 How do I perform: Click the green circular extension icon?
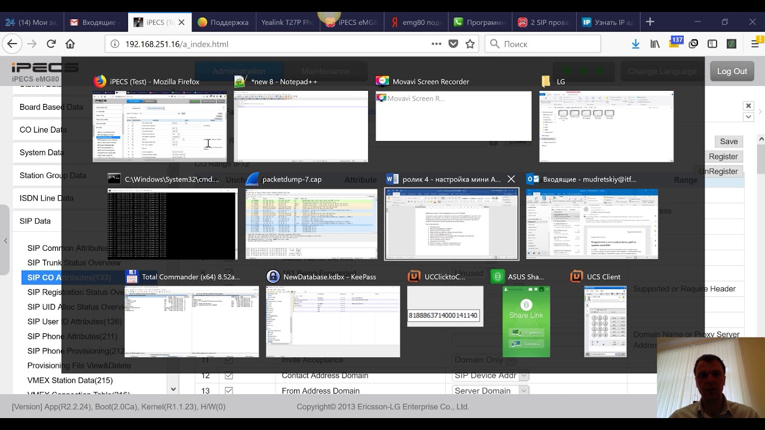(x=732, y=44)
